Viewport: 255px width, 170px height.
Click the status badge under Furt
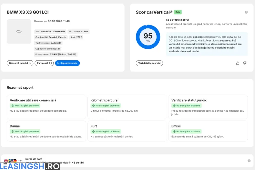tap(106, 132)
